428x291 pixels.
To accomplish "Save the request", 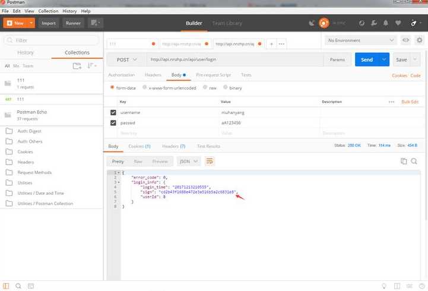I will click(x=401, y=59).
